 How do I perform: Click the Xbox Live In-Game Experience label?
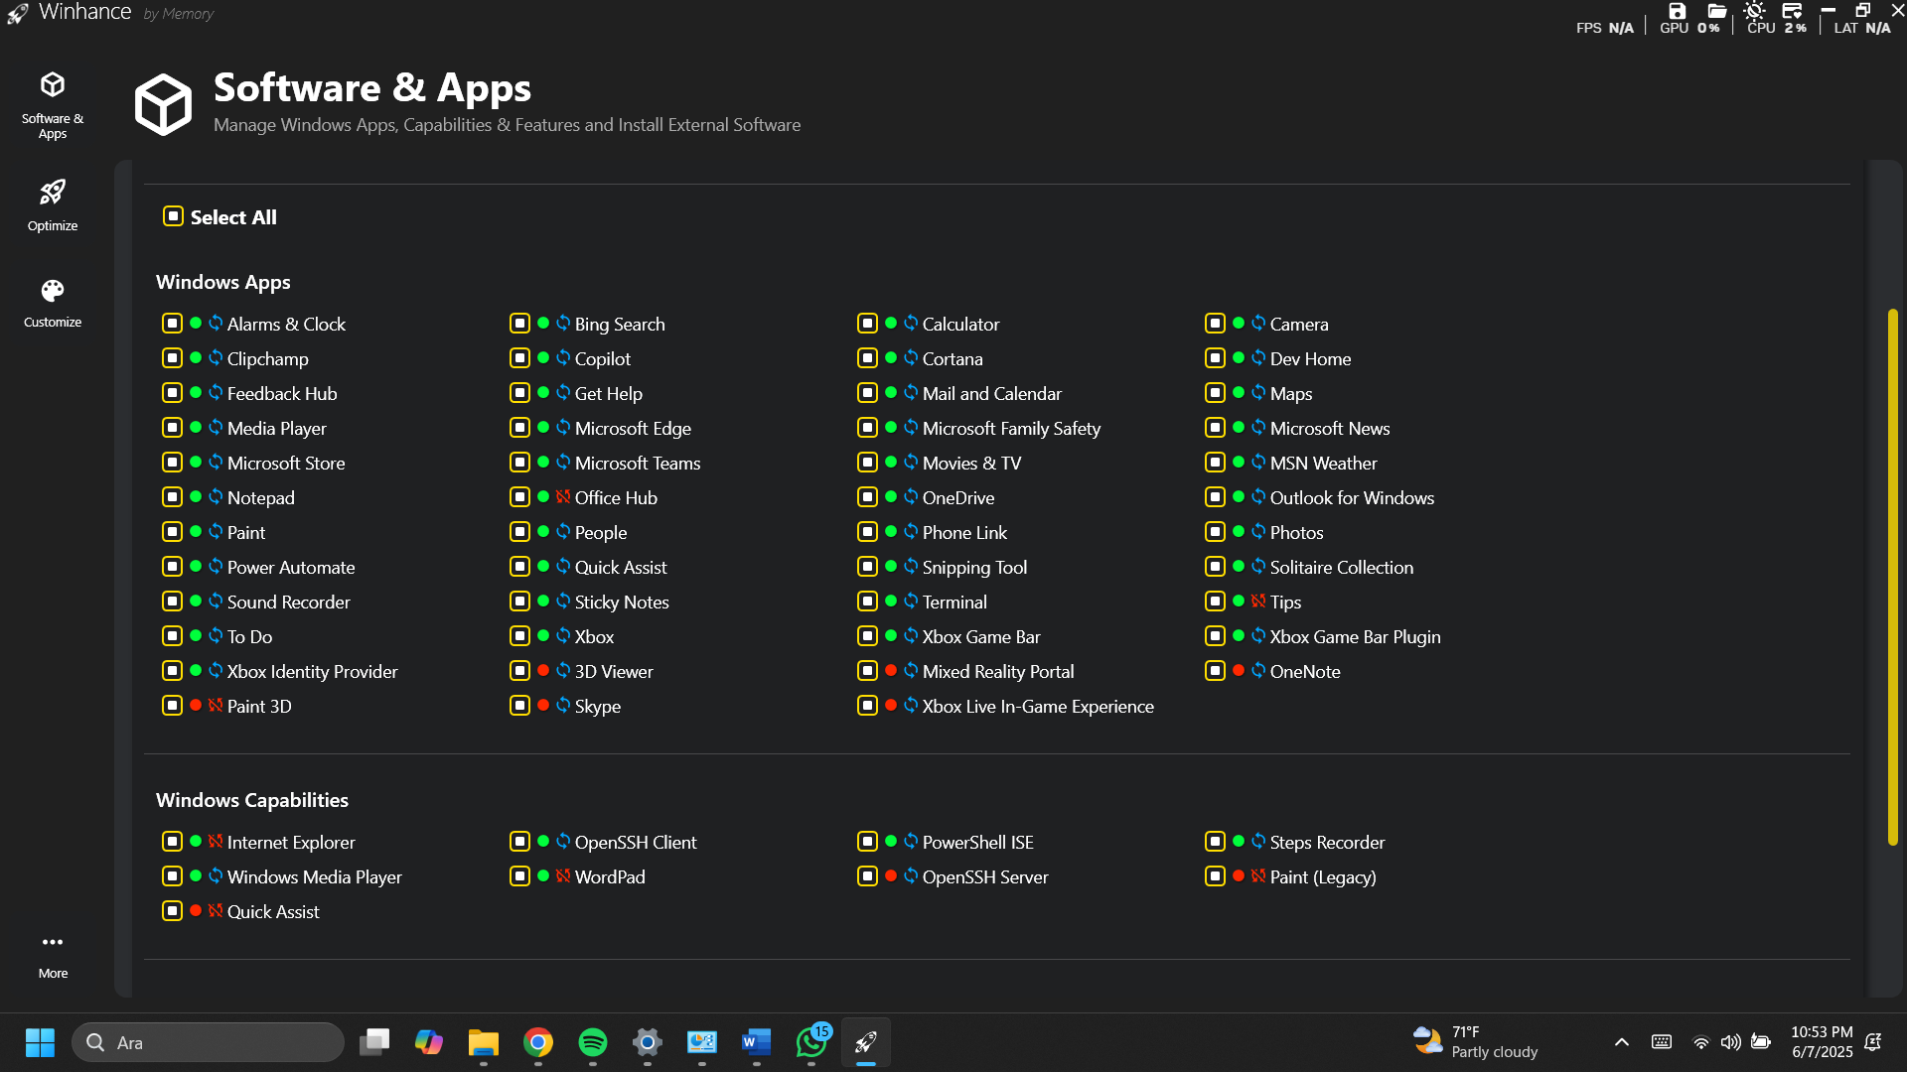click(x=1038, y=707)
